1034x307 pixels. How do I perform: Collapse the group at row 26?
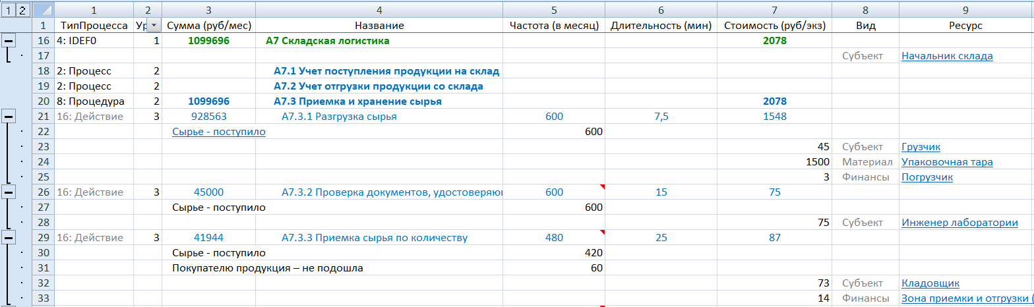pos(9,192)
